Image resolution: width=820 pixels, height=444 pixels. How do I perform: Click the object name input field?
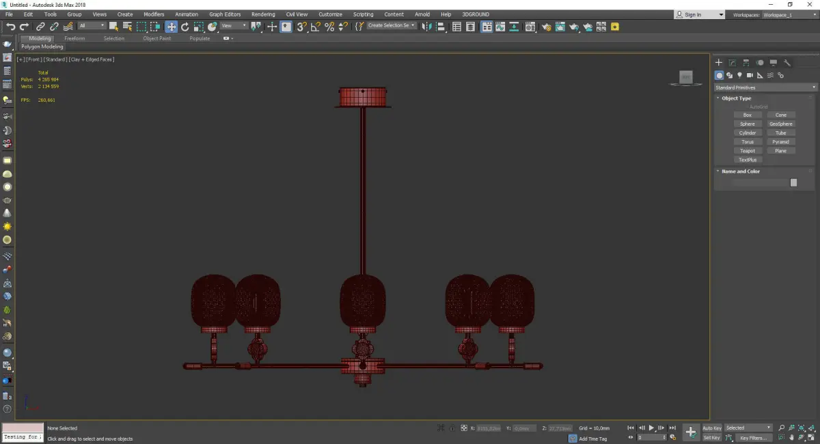click(758, 182)
